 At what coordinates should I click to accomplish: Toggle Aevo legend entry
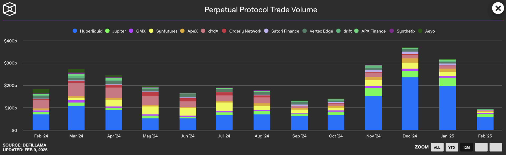point(427,31)
